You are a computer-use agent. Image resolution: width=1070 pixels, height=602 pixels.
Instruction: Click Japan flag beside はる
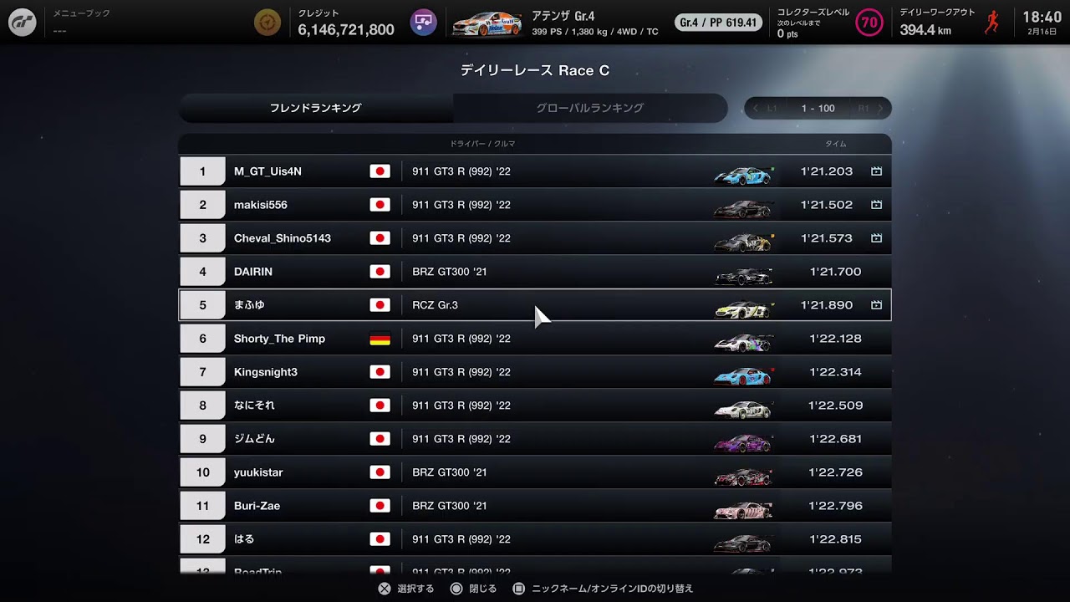(380, 539)
